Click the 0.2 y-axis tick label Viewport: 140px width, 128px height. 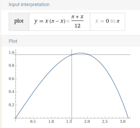pyautogui.click(x=11, y=105)
